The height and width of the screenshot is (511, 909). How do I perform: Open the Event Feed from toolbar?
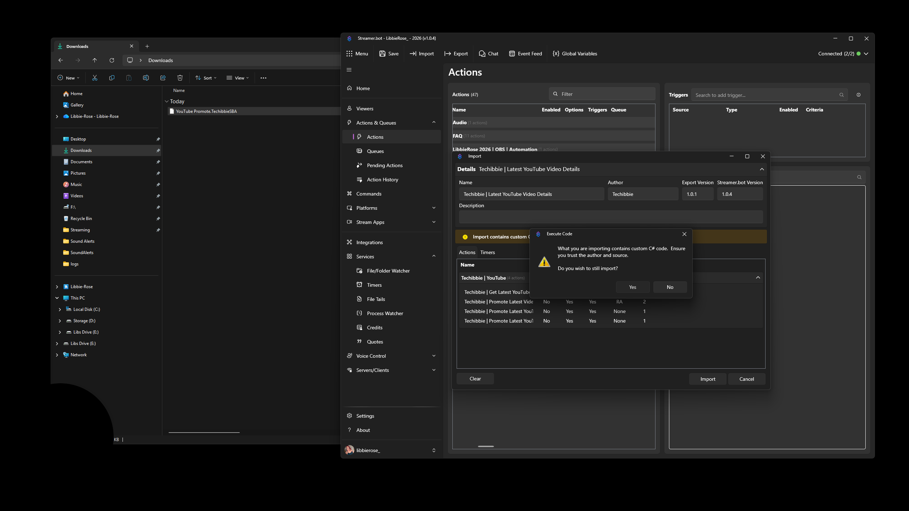526,54
